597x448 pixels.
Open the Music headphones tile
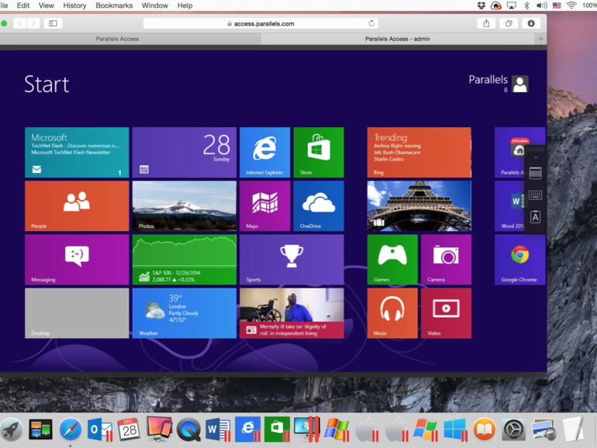point(392,313)
